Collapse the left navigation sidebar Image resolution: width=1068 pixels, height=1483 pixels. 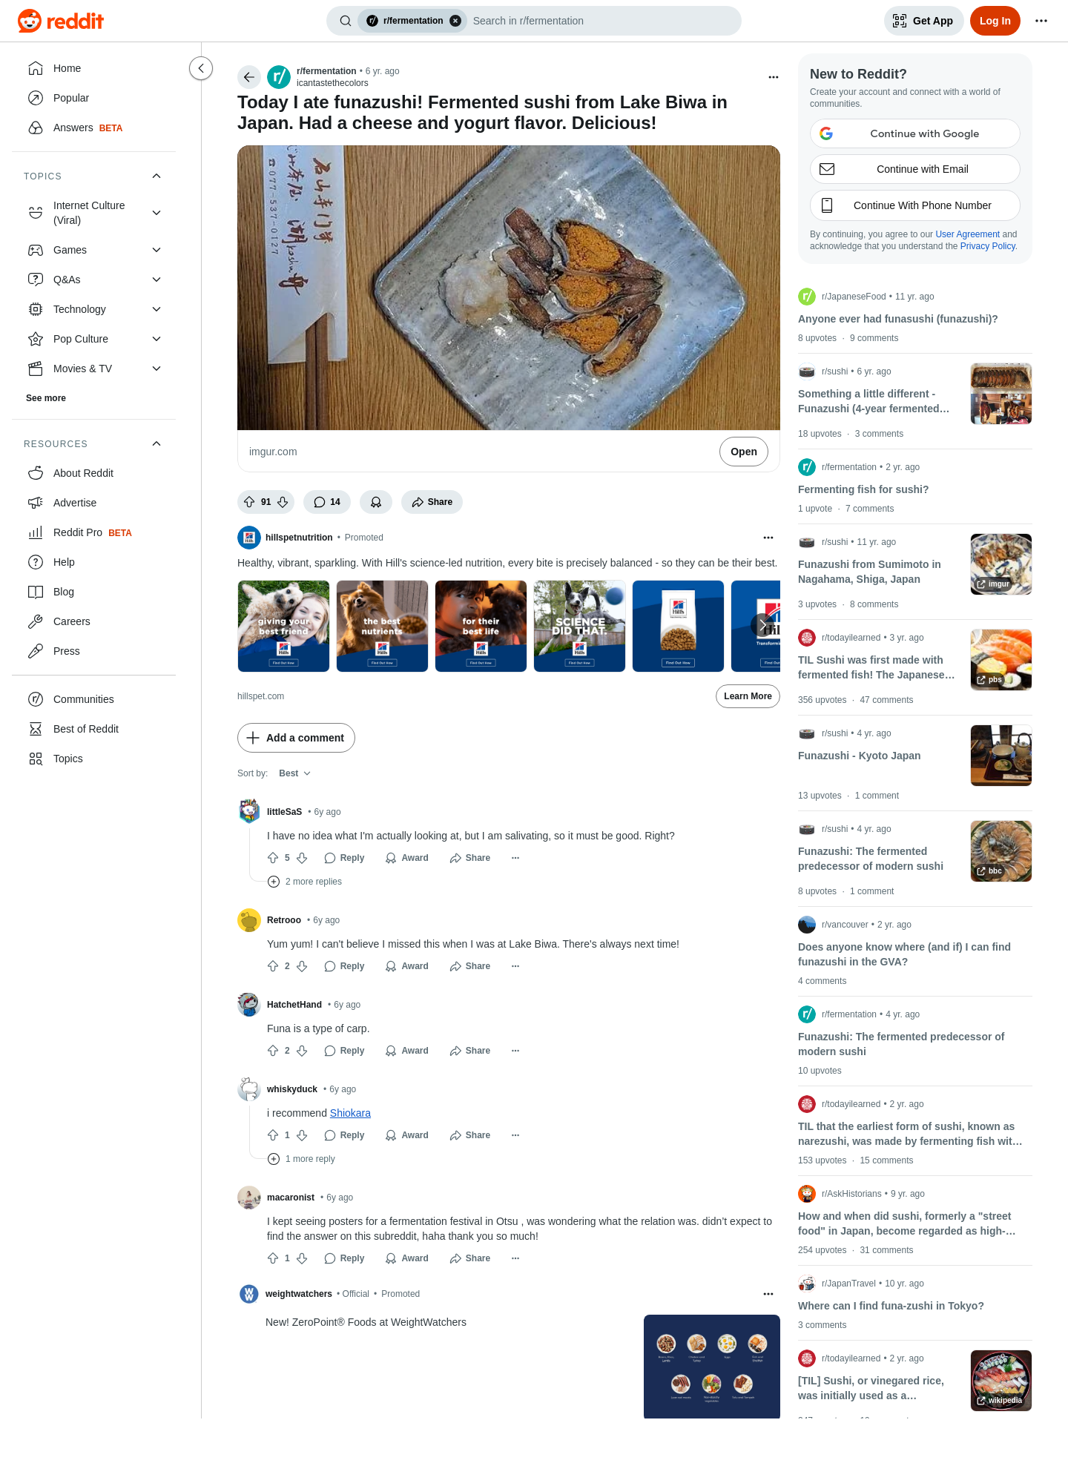pyautogui.click(x=201, y=68)
